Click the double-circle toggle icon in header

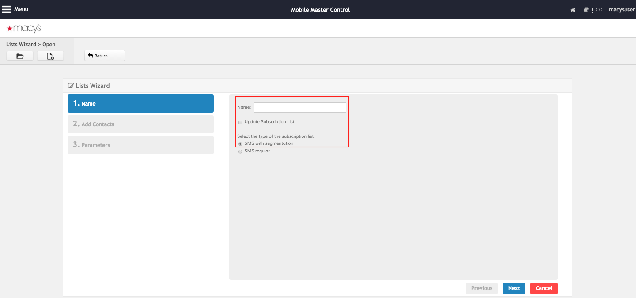point(599,10)
